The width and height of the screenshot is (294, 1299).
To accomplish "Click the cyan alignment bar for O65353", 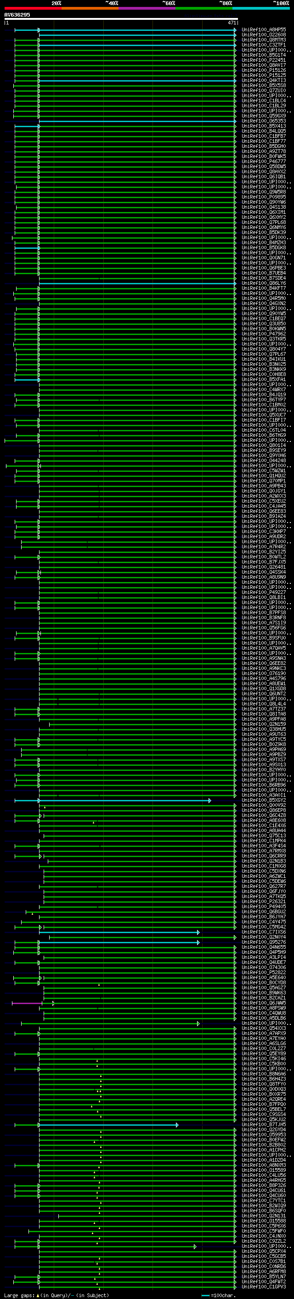I will (137, 122).
